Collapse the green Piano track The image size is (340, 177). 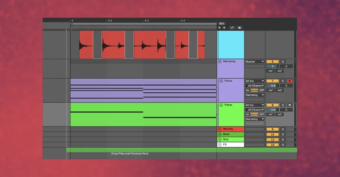pyautogui.click(x=221, y=105)
